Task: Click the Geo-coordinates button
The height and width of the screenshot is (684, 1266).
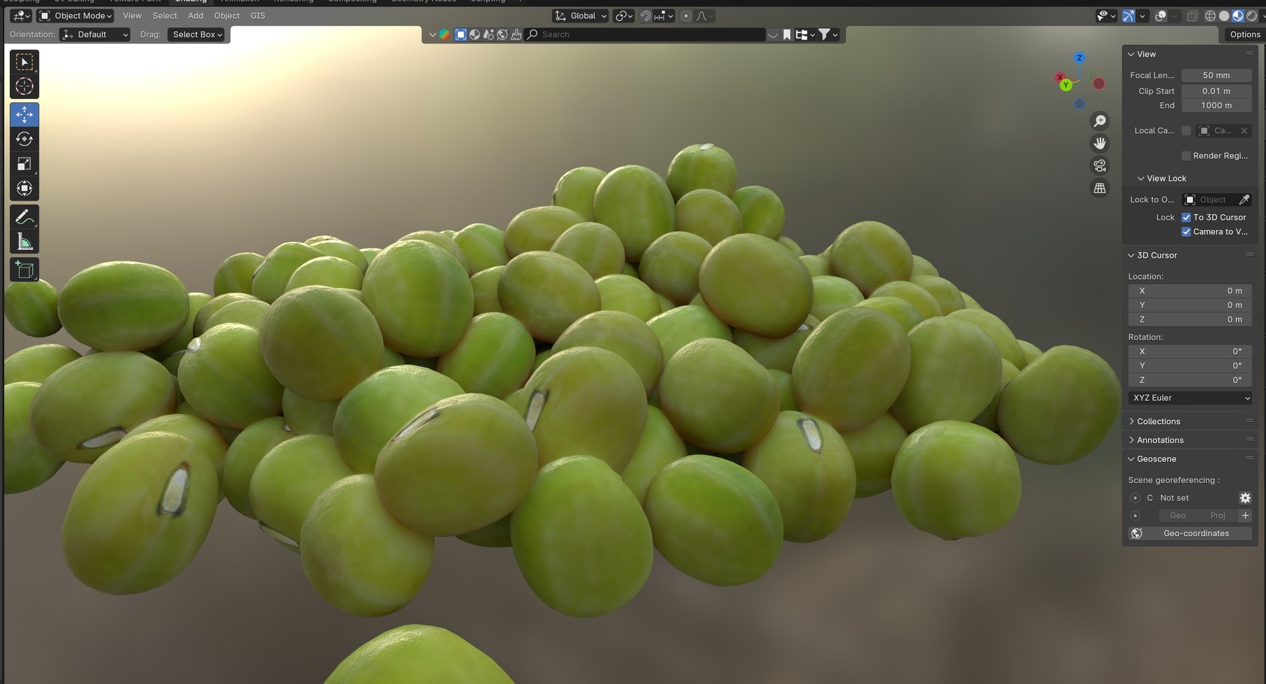Action: (x=1196, y=534)
